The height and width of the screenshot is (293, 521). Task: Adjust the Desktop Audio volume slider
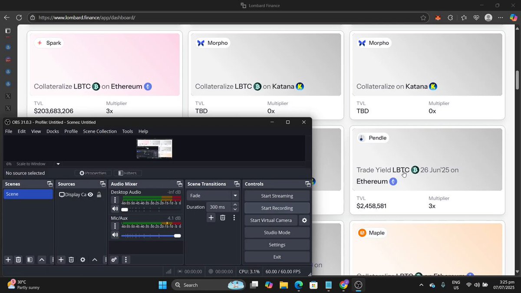point(151,210)
